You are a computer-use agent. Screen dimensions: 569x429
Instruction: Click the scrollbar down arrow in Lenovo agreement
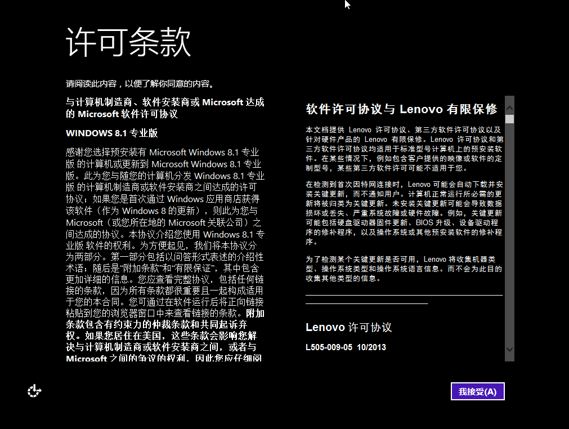(x=509, y=350)
